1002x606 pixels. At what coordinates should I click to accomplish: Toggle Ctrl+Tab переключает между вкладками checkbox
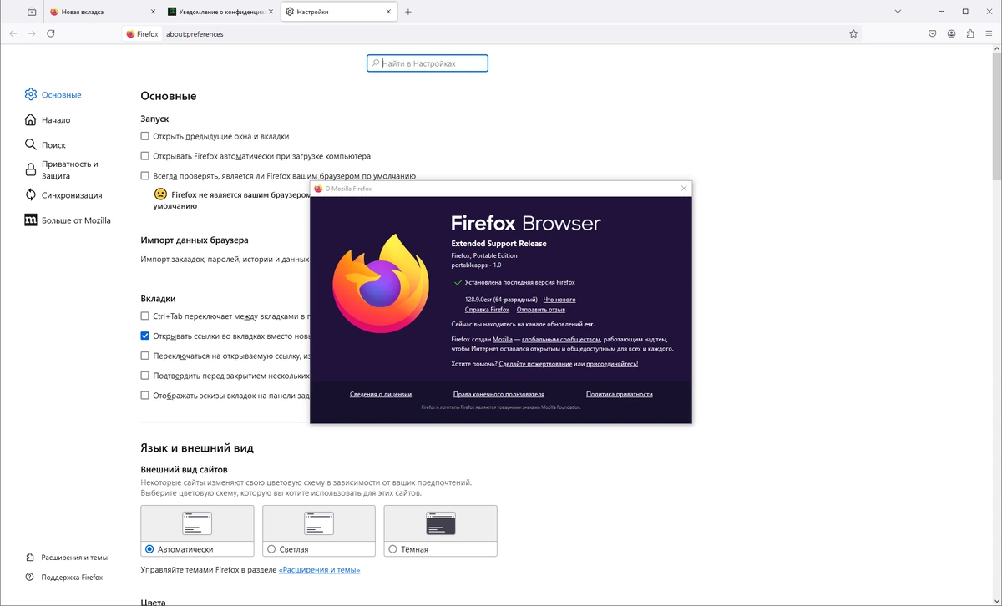[x=145, y=316]
